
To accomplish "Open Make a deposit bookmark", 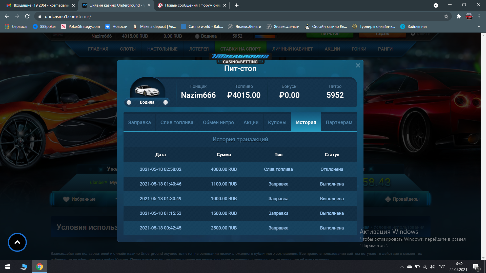I will tap(154, 27).
